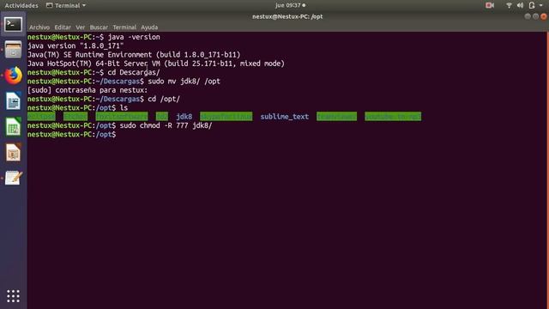Open the Actividades overview
This screenshot has height=309, width=549.
tap(21, 5)
